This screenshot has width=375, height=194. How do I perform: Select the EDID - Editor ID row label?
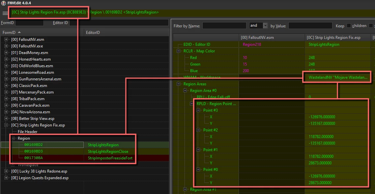(197, 44)
